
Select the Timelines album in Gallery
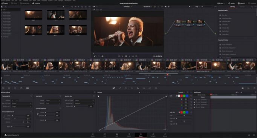tap(5, 37)
